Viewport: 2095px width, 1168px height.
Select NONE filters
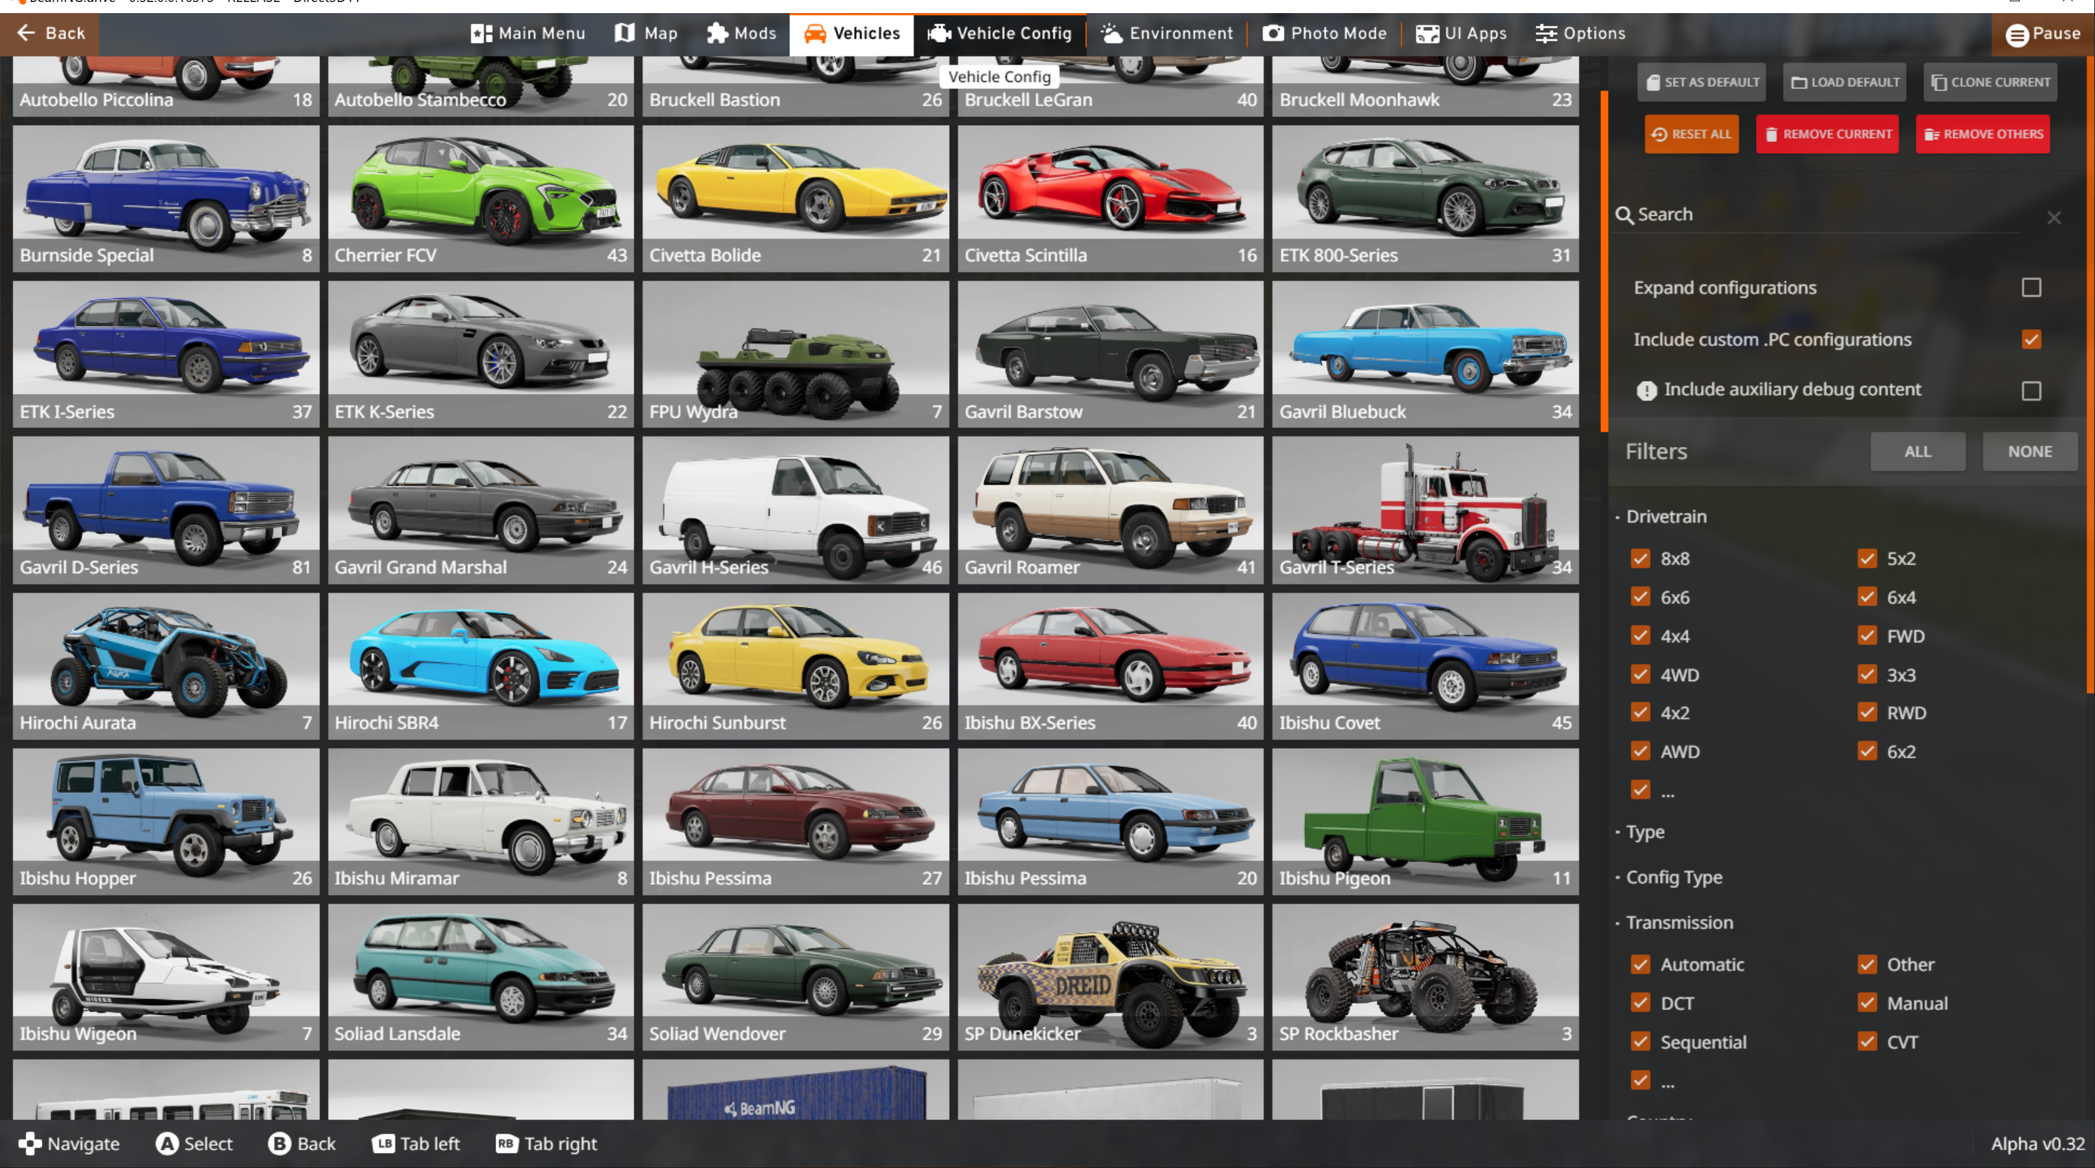coord(2030,451)
